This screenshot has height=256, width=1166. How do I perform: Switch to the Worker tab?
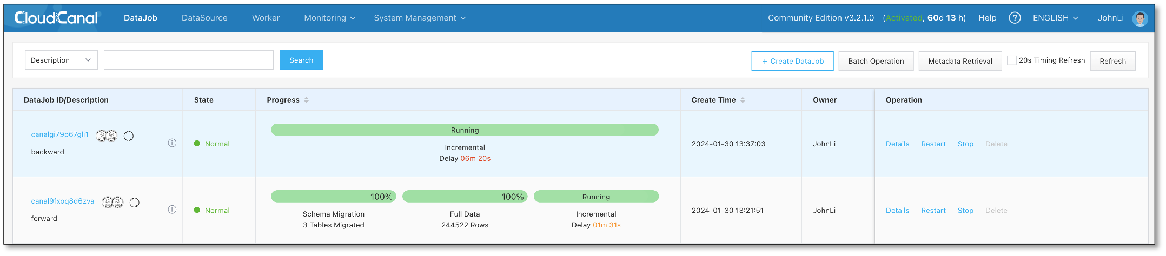(x=266, y=18)
